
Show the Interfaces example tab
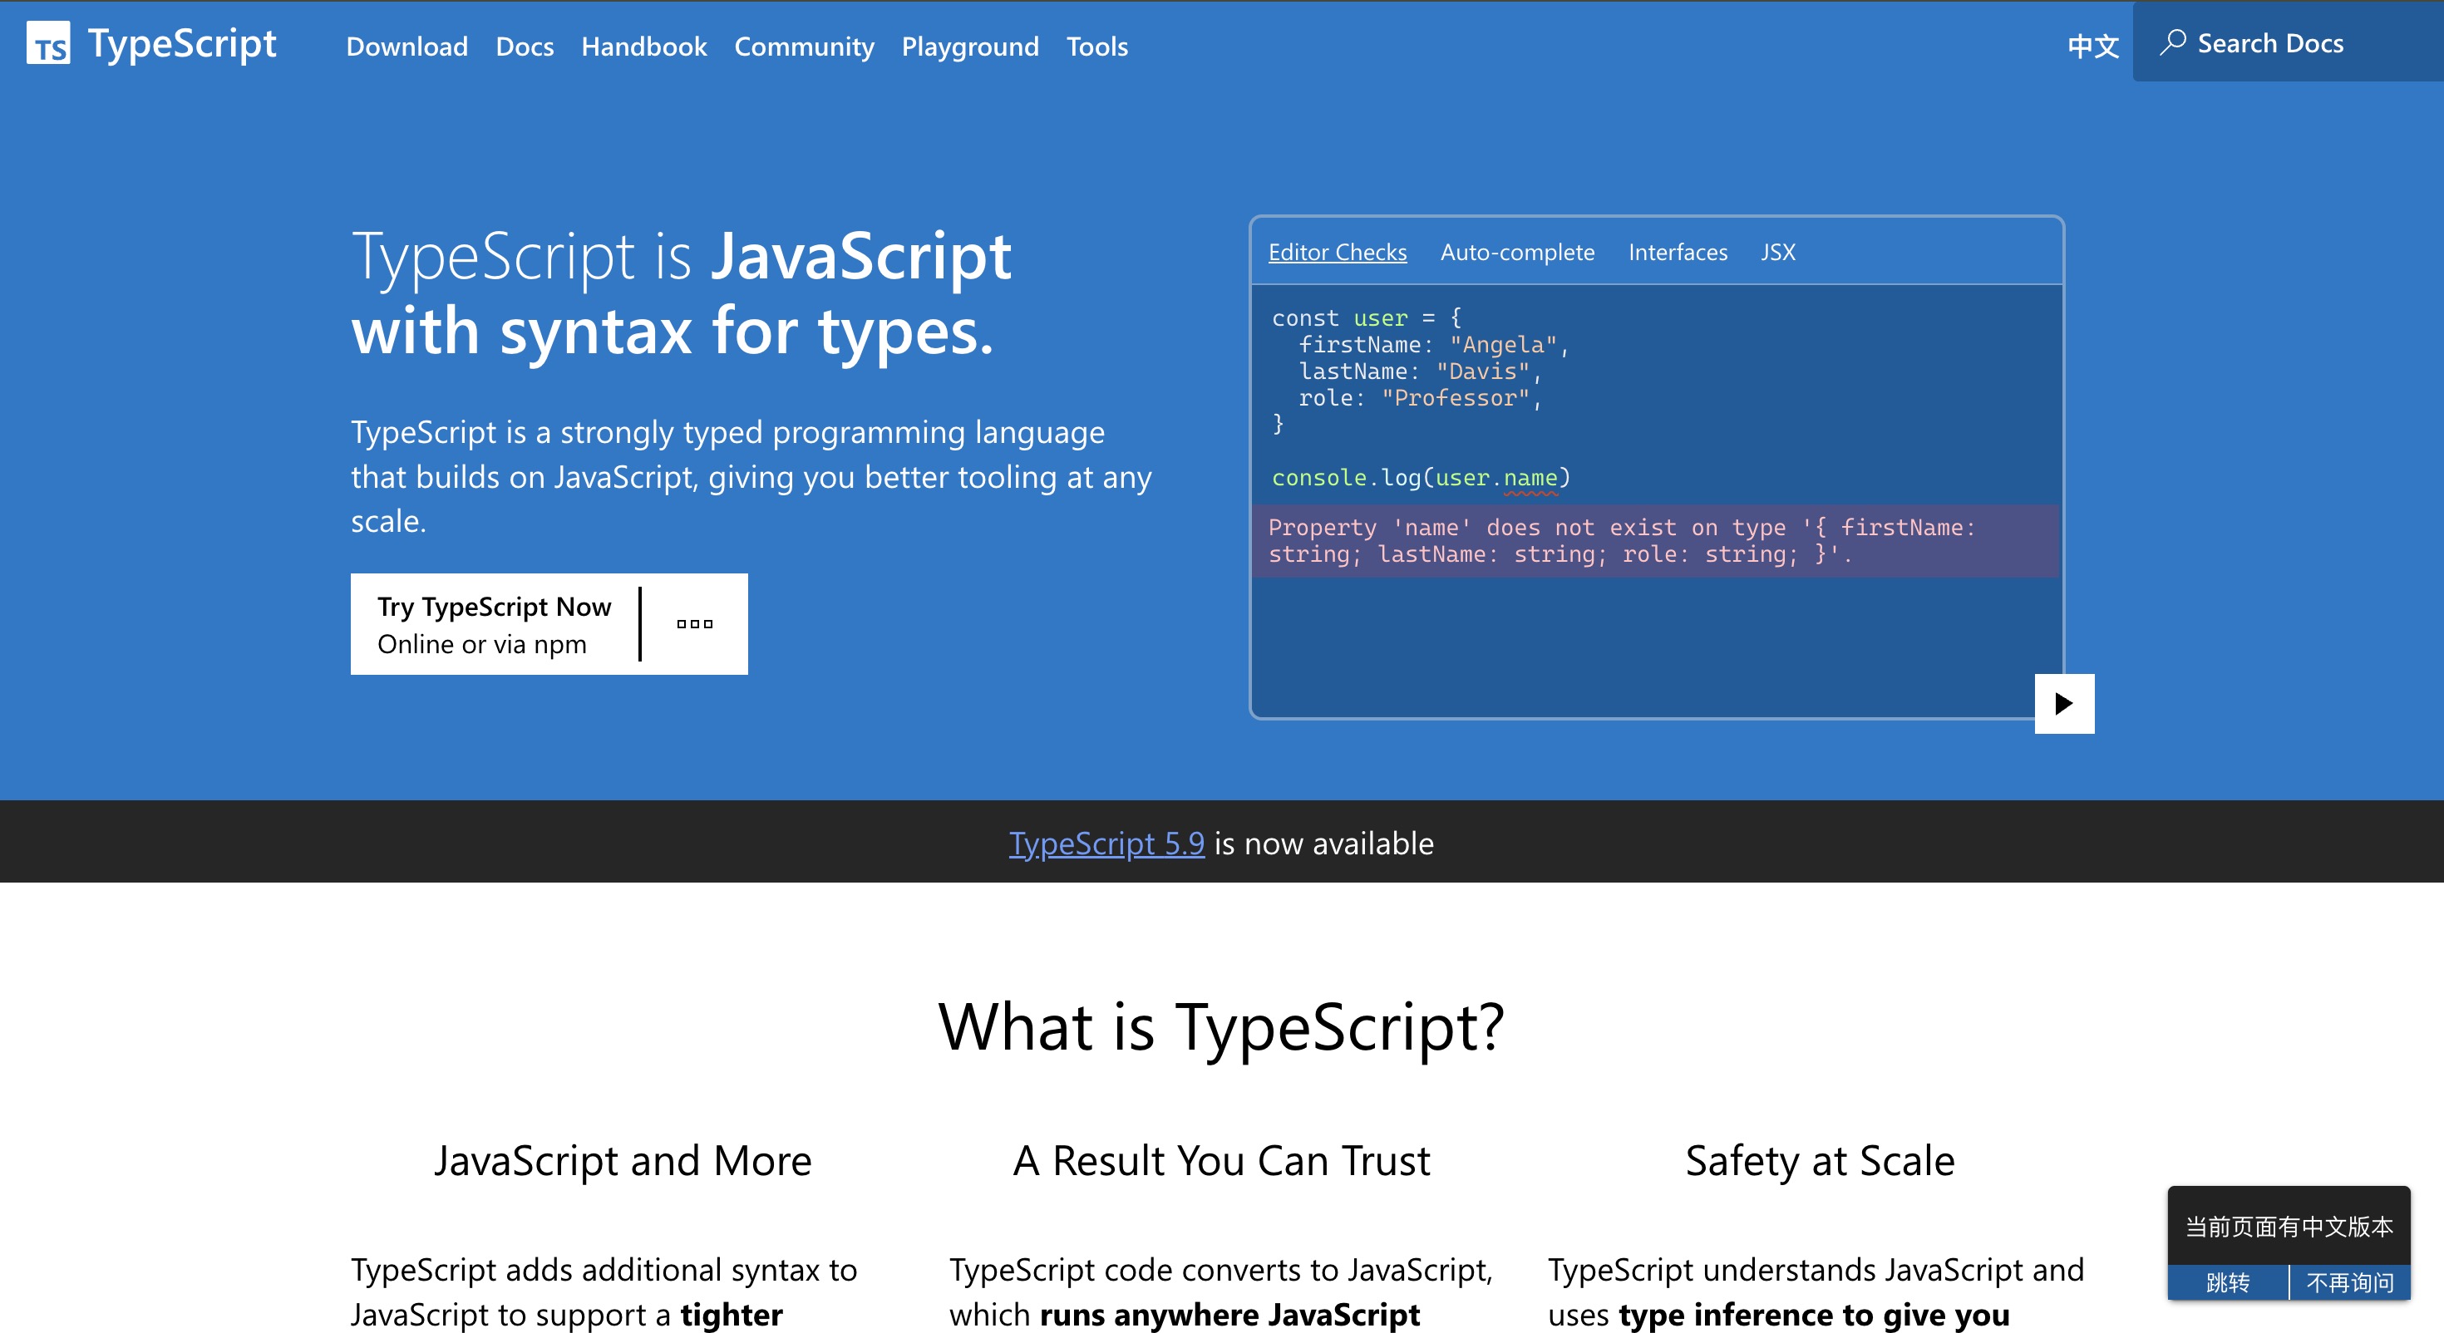[1678, 253]
